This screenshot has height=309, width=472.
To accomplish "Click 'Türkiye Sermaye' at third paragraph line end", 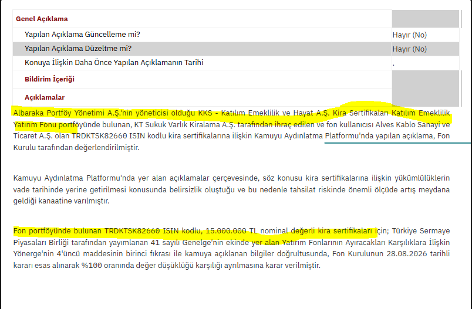I will 421,231.
